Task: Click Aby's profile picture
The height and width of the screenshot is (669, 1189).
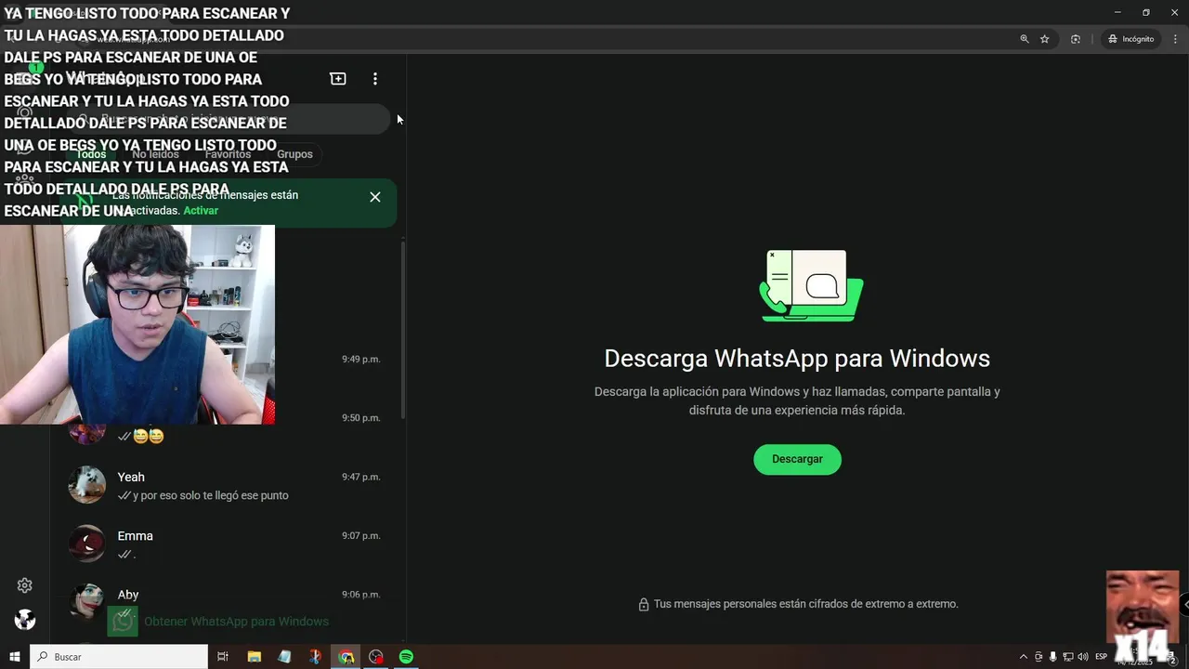Action: [x=87, y=601]
